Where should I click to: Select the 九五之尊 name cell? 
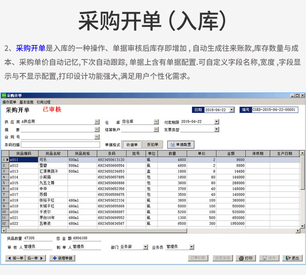(x=53, y=183)
